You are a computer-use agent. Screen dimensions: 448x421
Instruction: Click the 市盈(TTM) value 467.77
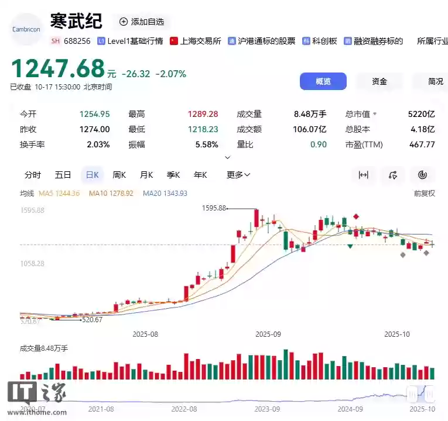(422, 144)
